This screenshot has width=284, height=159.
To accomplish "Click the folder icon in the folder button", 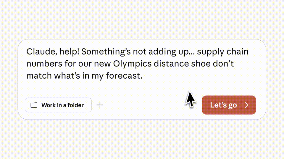I will [34, 105].
